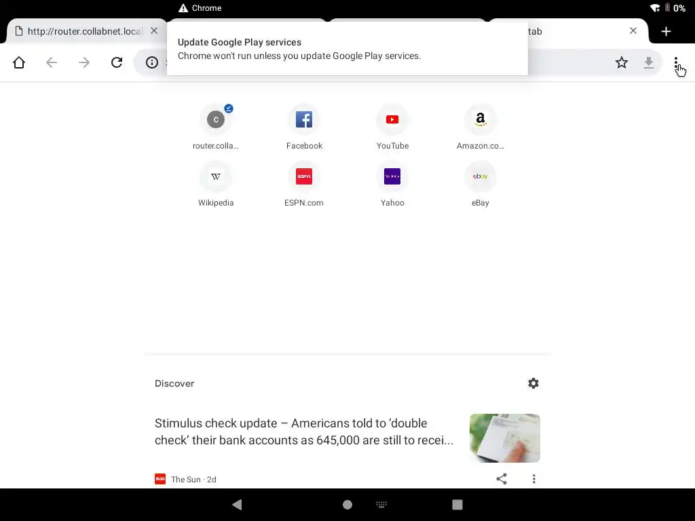695x521 pixels.
Task: Open a new tab with plus button
Action: point(666,31)
